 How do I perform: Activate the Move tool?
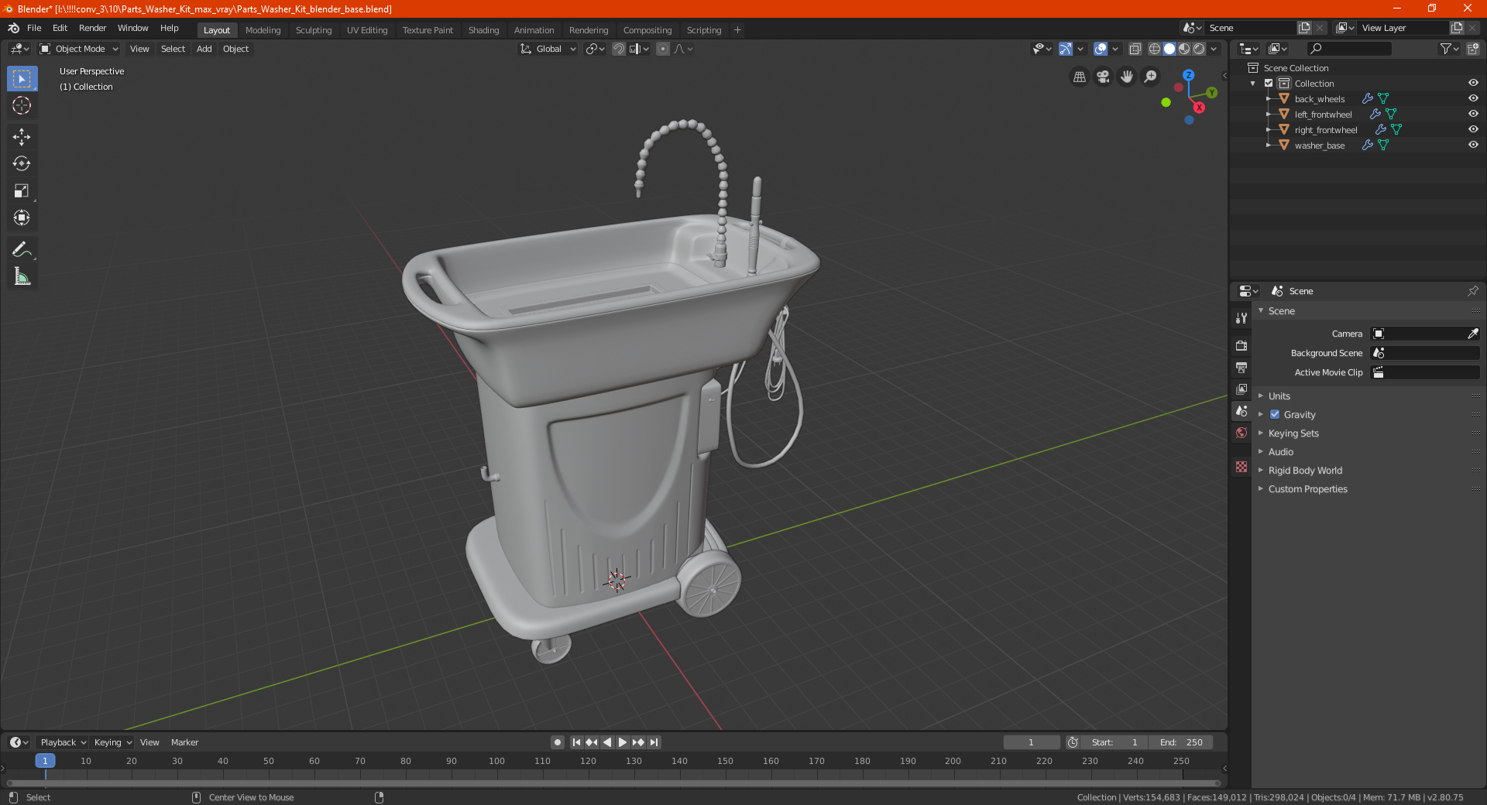pos(22,137)
